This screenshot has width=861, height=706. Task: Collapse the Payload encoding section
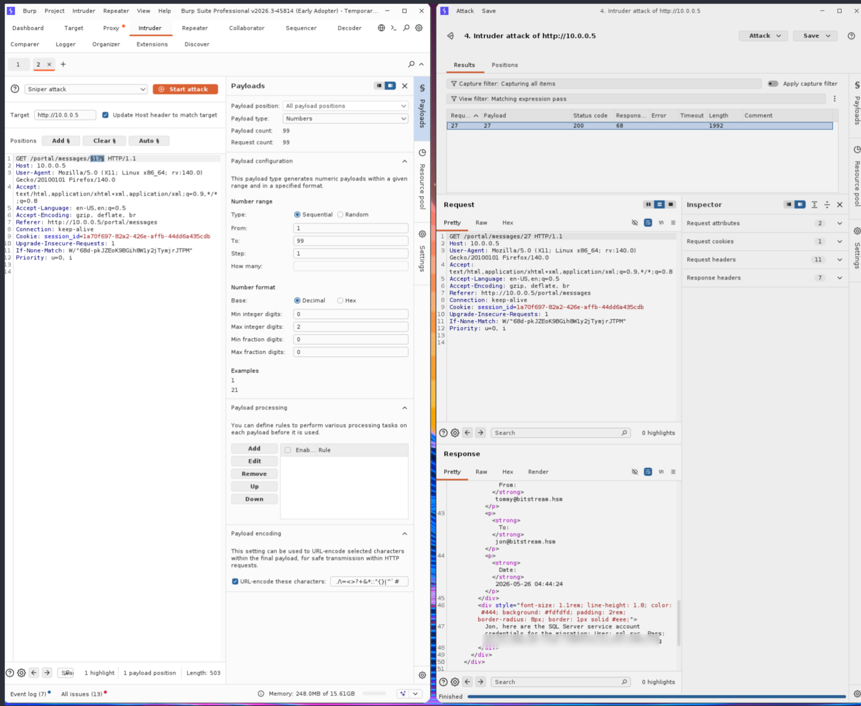pos(405,534)
